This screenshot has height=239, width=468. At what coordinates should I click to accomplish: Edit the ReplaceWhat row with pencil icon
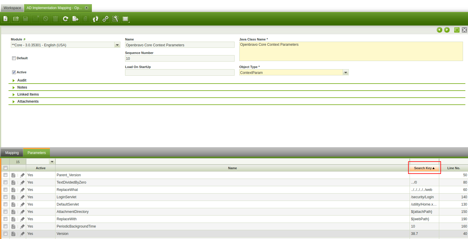click(x=22, y=190)
